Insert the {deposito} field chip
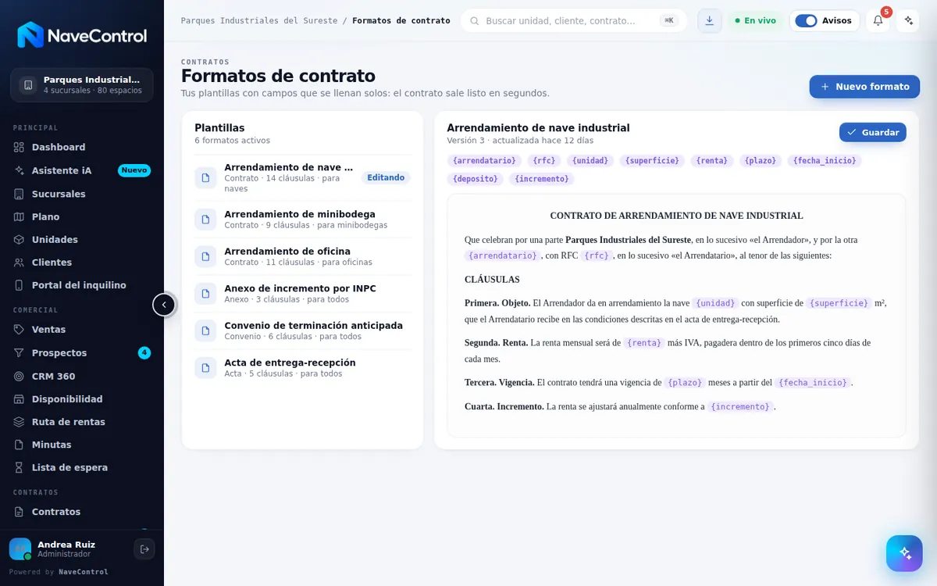The image size is (937, 586). [476, 178]
